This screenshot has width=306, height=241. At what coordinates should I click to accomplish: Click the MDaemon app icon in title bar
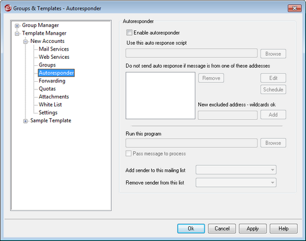[8, 8]
